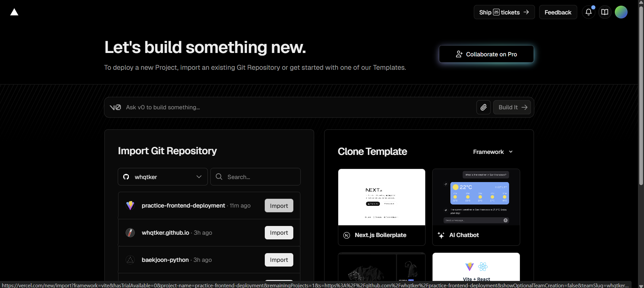
Task: Click the Build It button
Action: (x=512, y=107)
